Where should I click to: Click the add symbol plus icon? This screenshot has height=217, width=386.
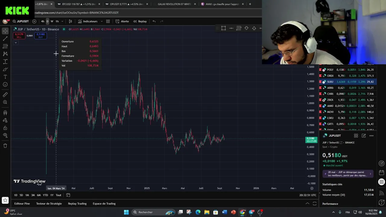[x=34, y=21]
